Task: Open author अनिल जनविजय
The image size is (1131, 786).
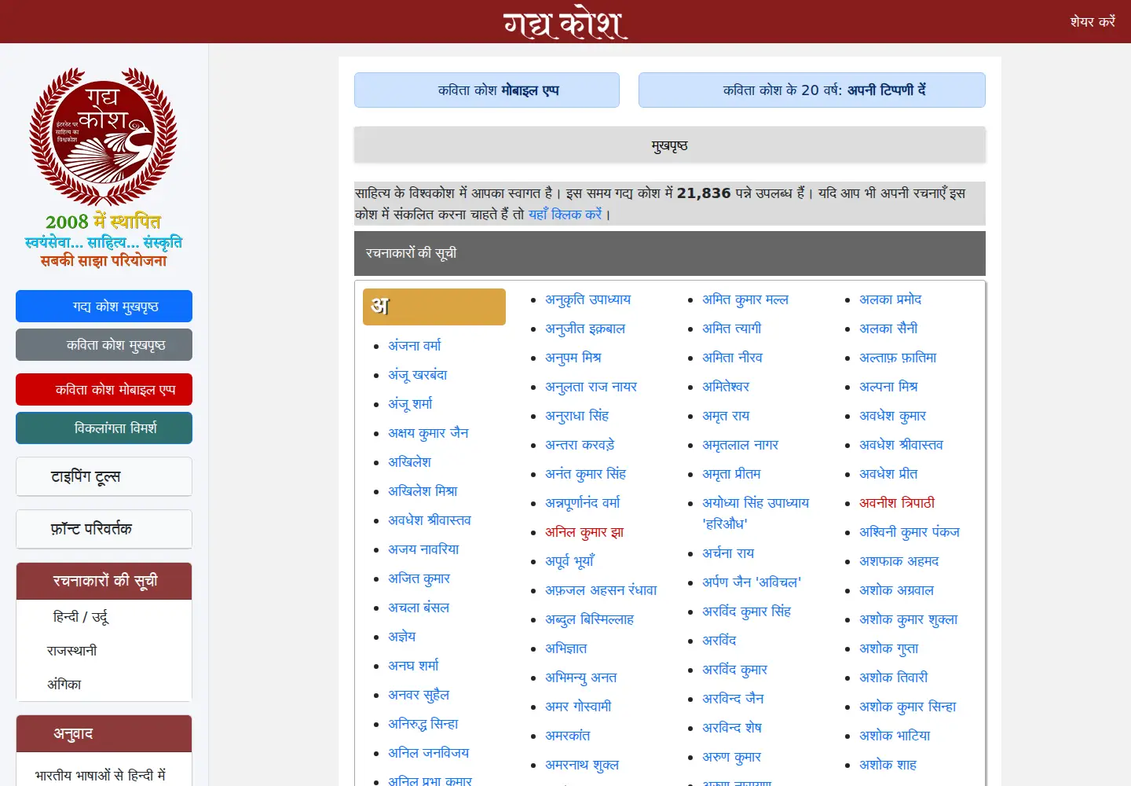Action: coord(428,752)
